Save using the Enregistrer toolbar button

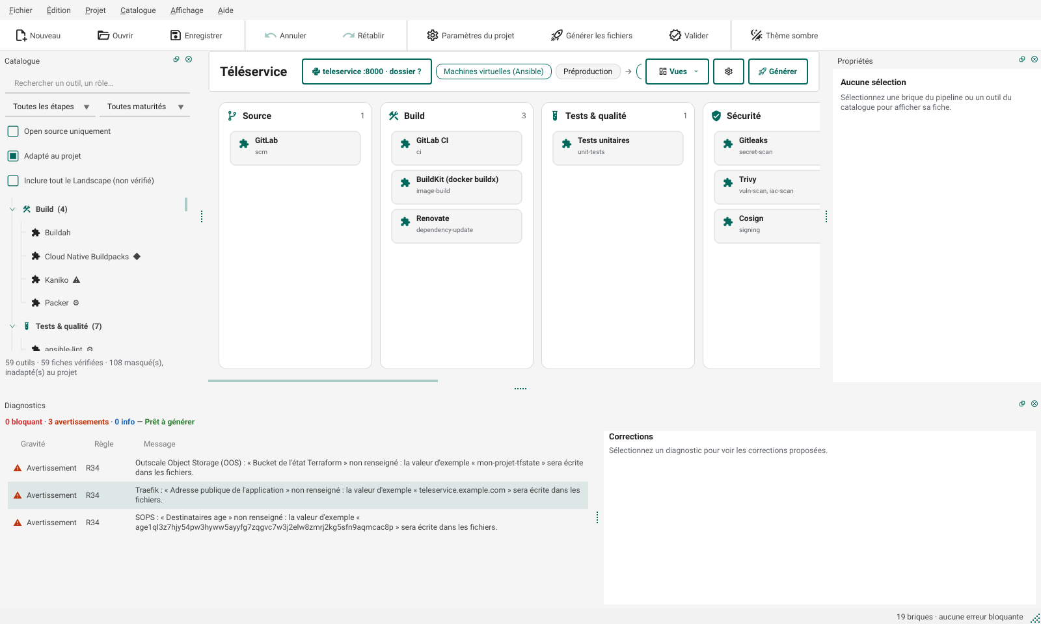[196, 36]
